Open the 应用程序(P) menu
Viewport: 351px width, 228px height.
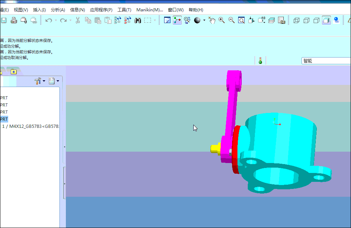coord(101,10)
